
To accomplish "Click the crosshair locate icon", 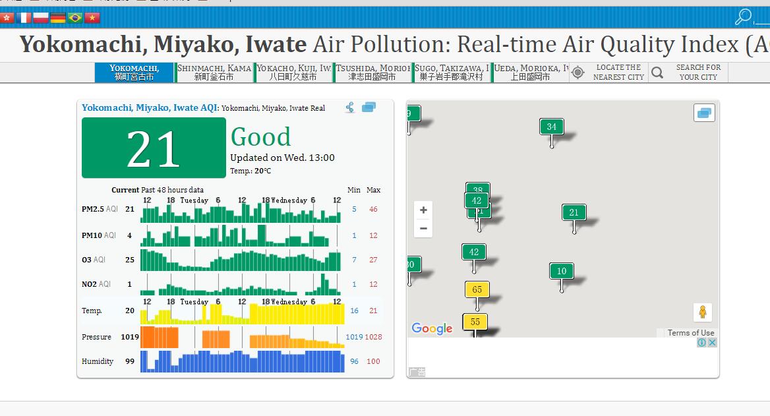I will pos(578,73).
